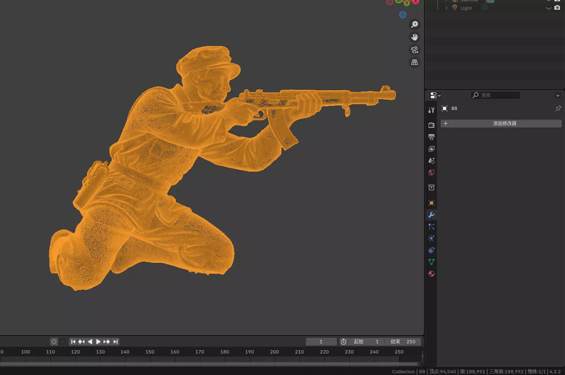Open the Particles properties tab
The width and height of the screenshot is (565, 375).
tap(431, 227)
